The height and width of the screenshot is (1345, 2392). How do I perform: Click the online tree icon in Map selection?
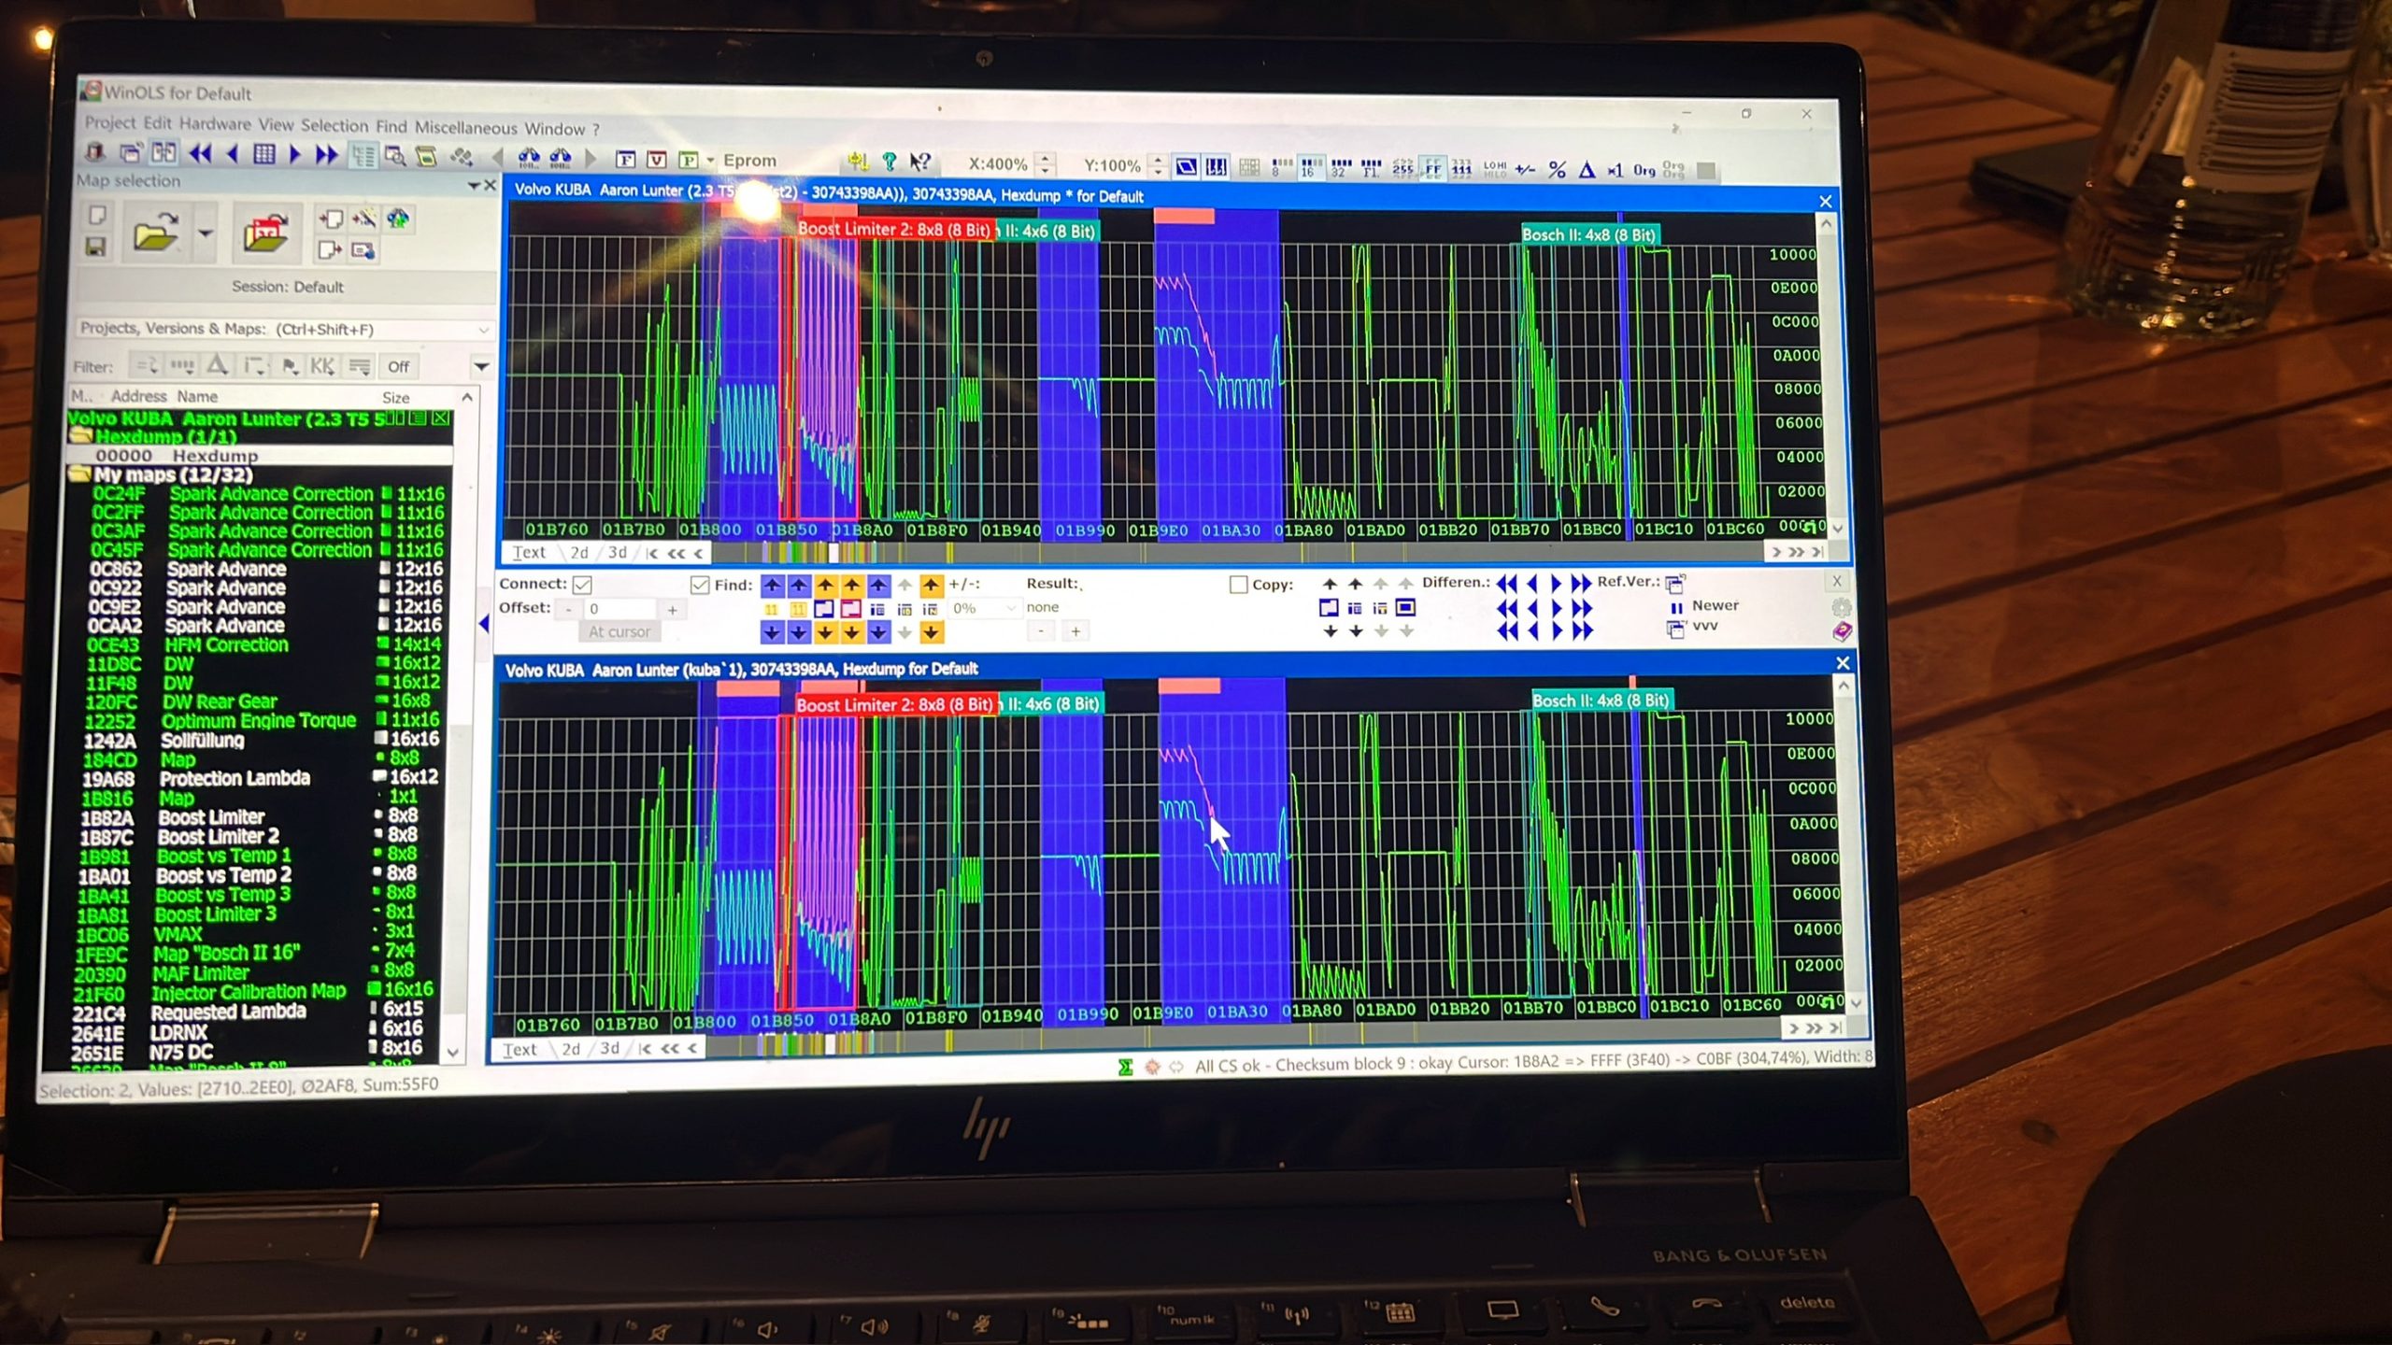[x=398, y=219]
